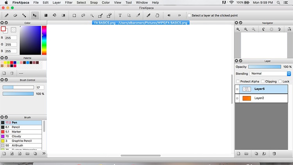The width and height of the screenshot is (293, 165).
Task: Enable the Protect Alpha checkbox
Action: point(238,81)
